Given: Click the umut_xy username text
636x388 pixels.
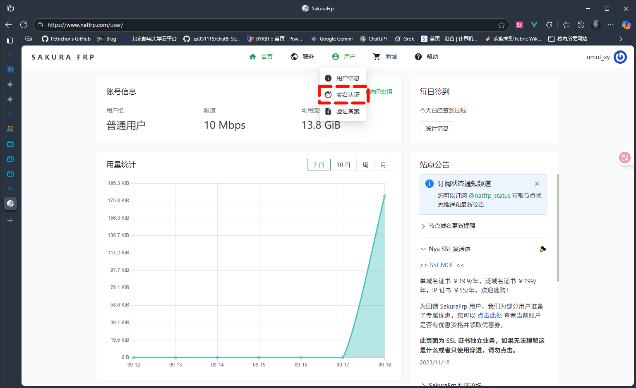Looking at the screenshot, I should [598, 57].
